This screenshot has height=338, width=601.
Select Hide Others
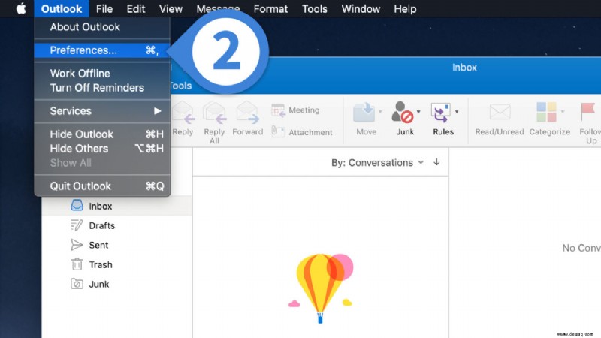click(102, 149)
